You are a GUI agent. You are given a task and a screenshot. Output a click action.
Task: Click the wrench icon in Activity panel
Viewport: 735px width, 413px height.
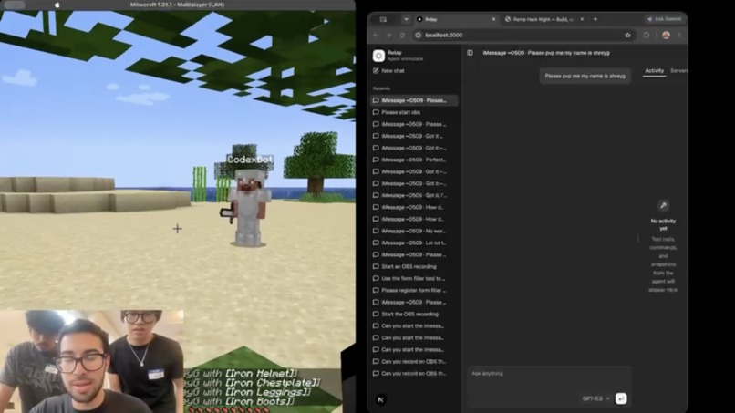coord(663,205)
